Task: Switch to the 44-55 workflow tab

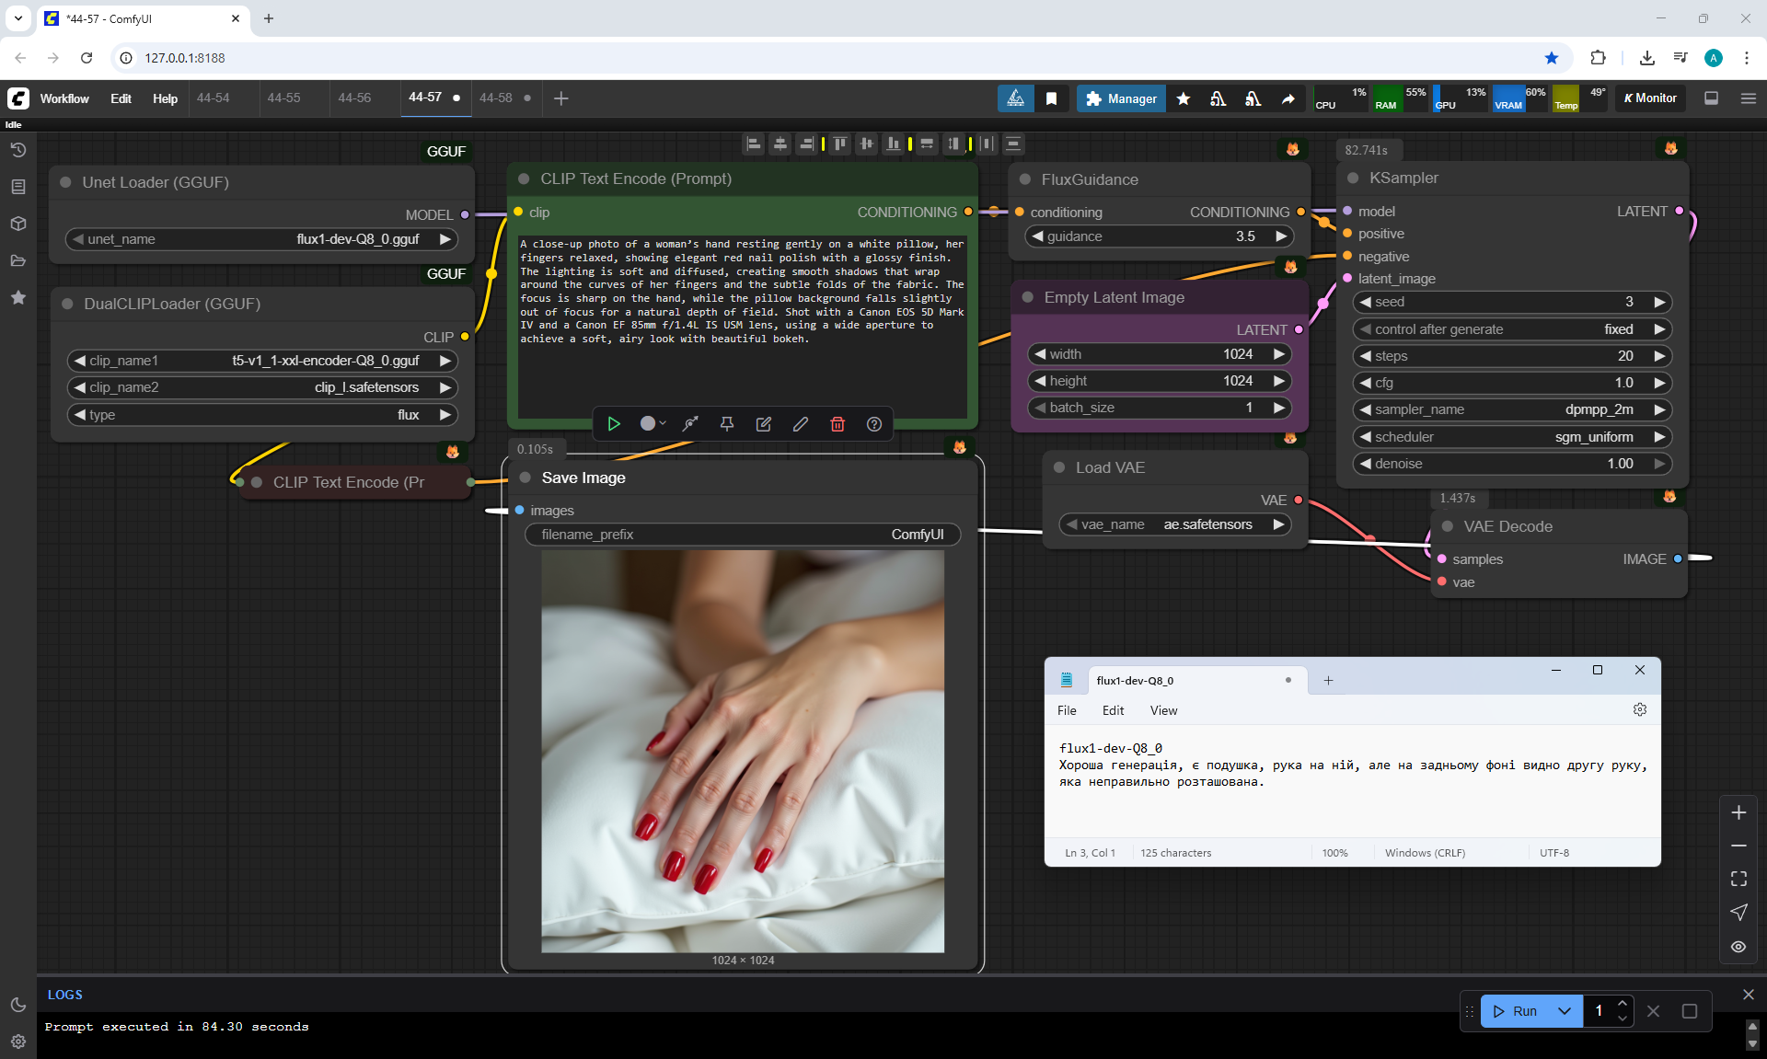Action: pyautogui.click(x=283, y=98)
